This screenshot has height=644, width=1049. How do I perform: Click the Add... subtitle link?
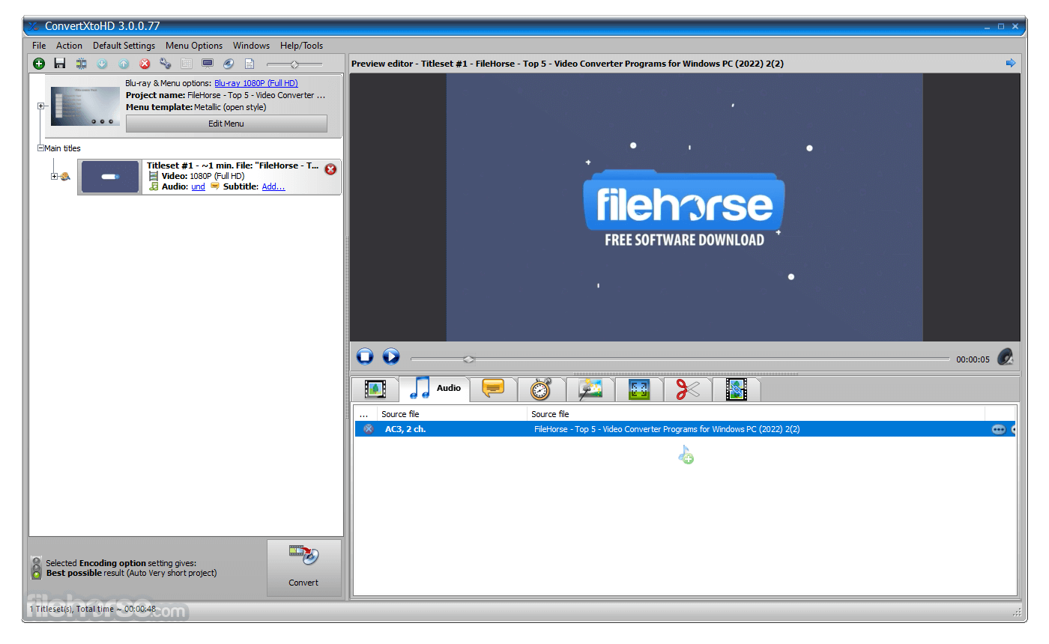click(273, 186)
